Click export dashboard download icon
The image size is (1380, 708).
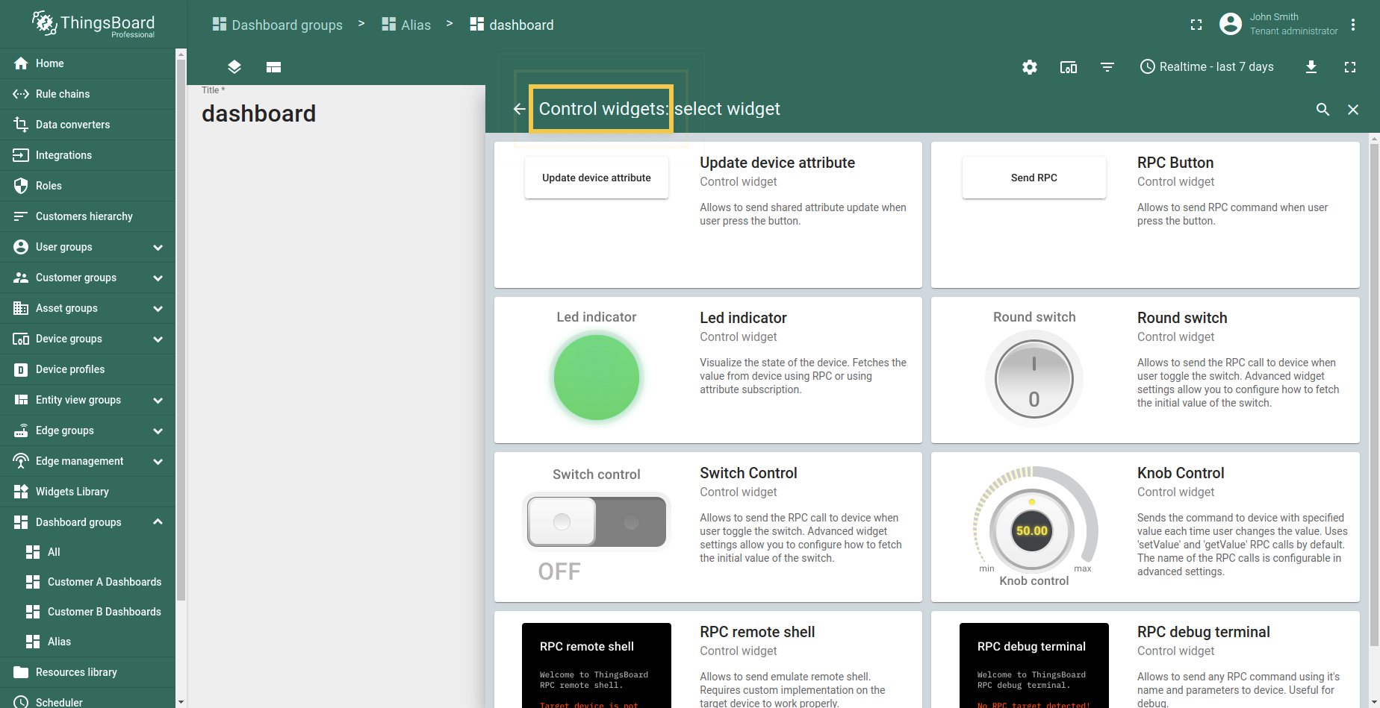pyautogui.click(x=1311, y=67)
